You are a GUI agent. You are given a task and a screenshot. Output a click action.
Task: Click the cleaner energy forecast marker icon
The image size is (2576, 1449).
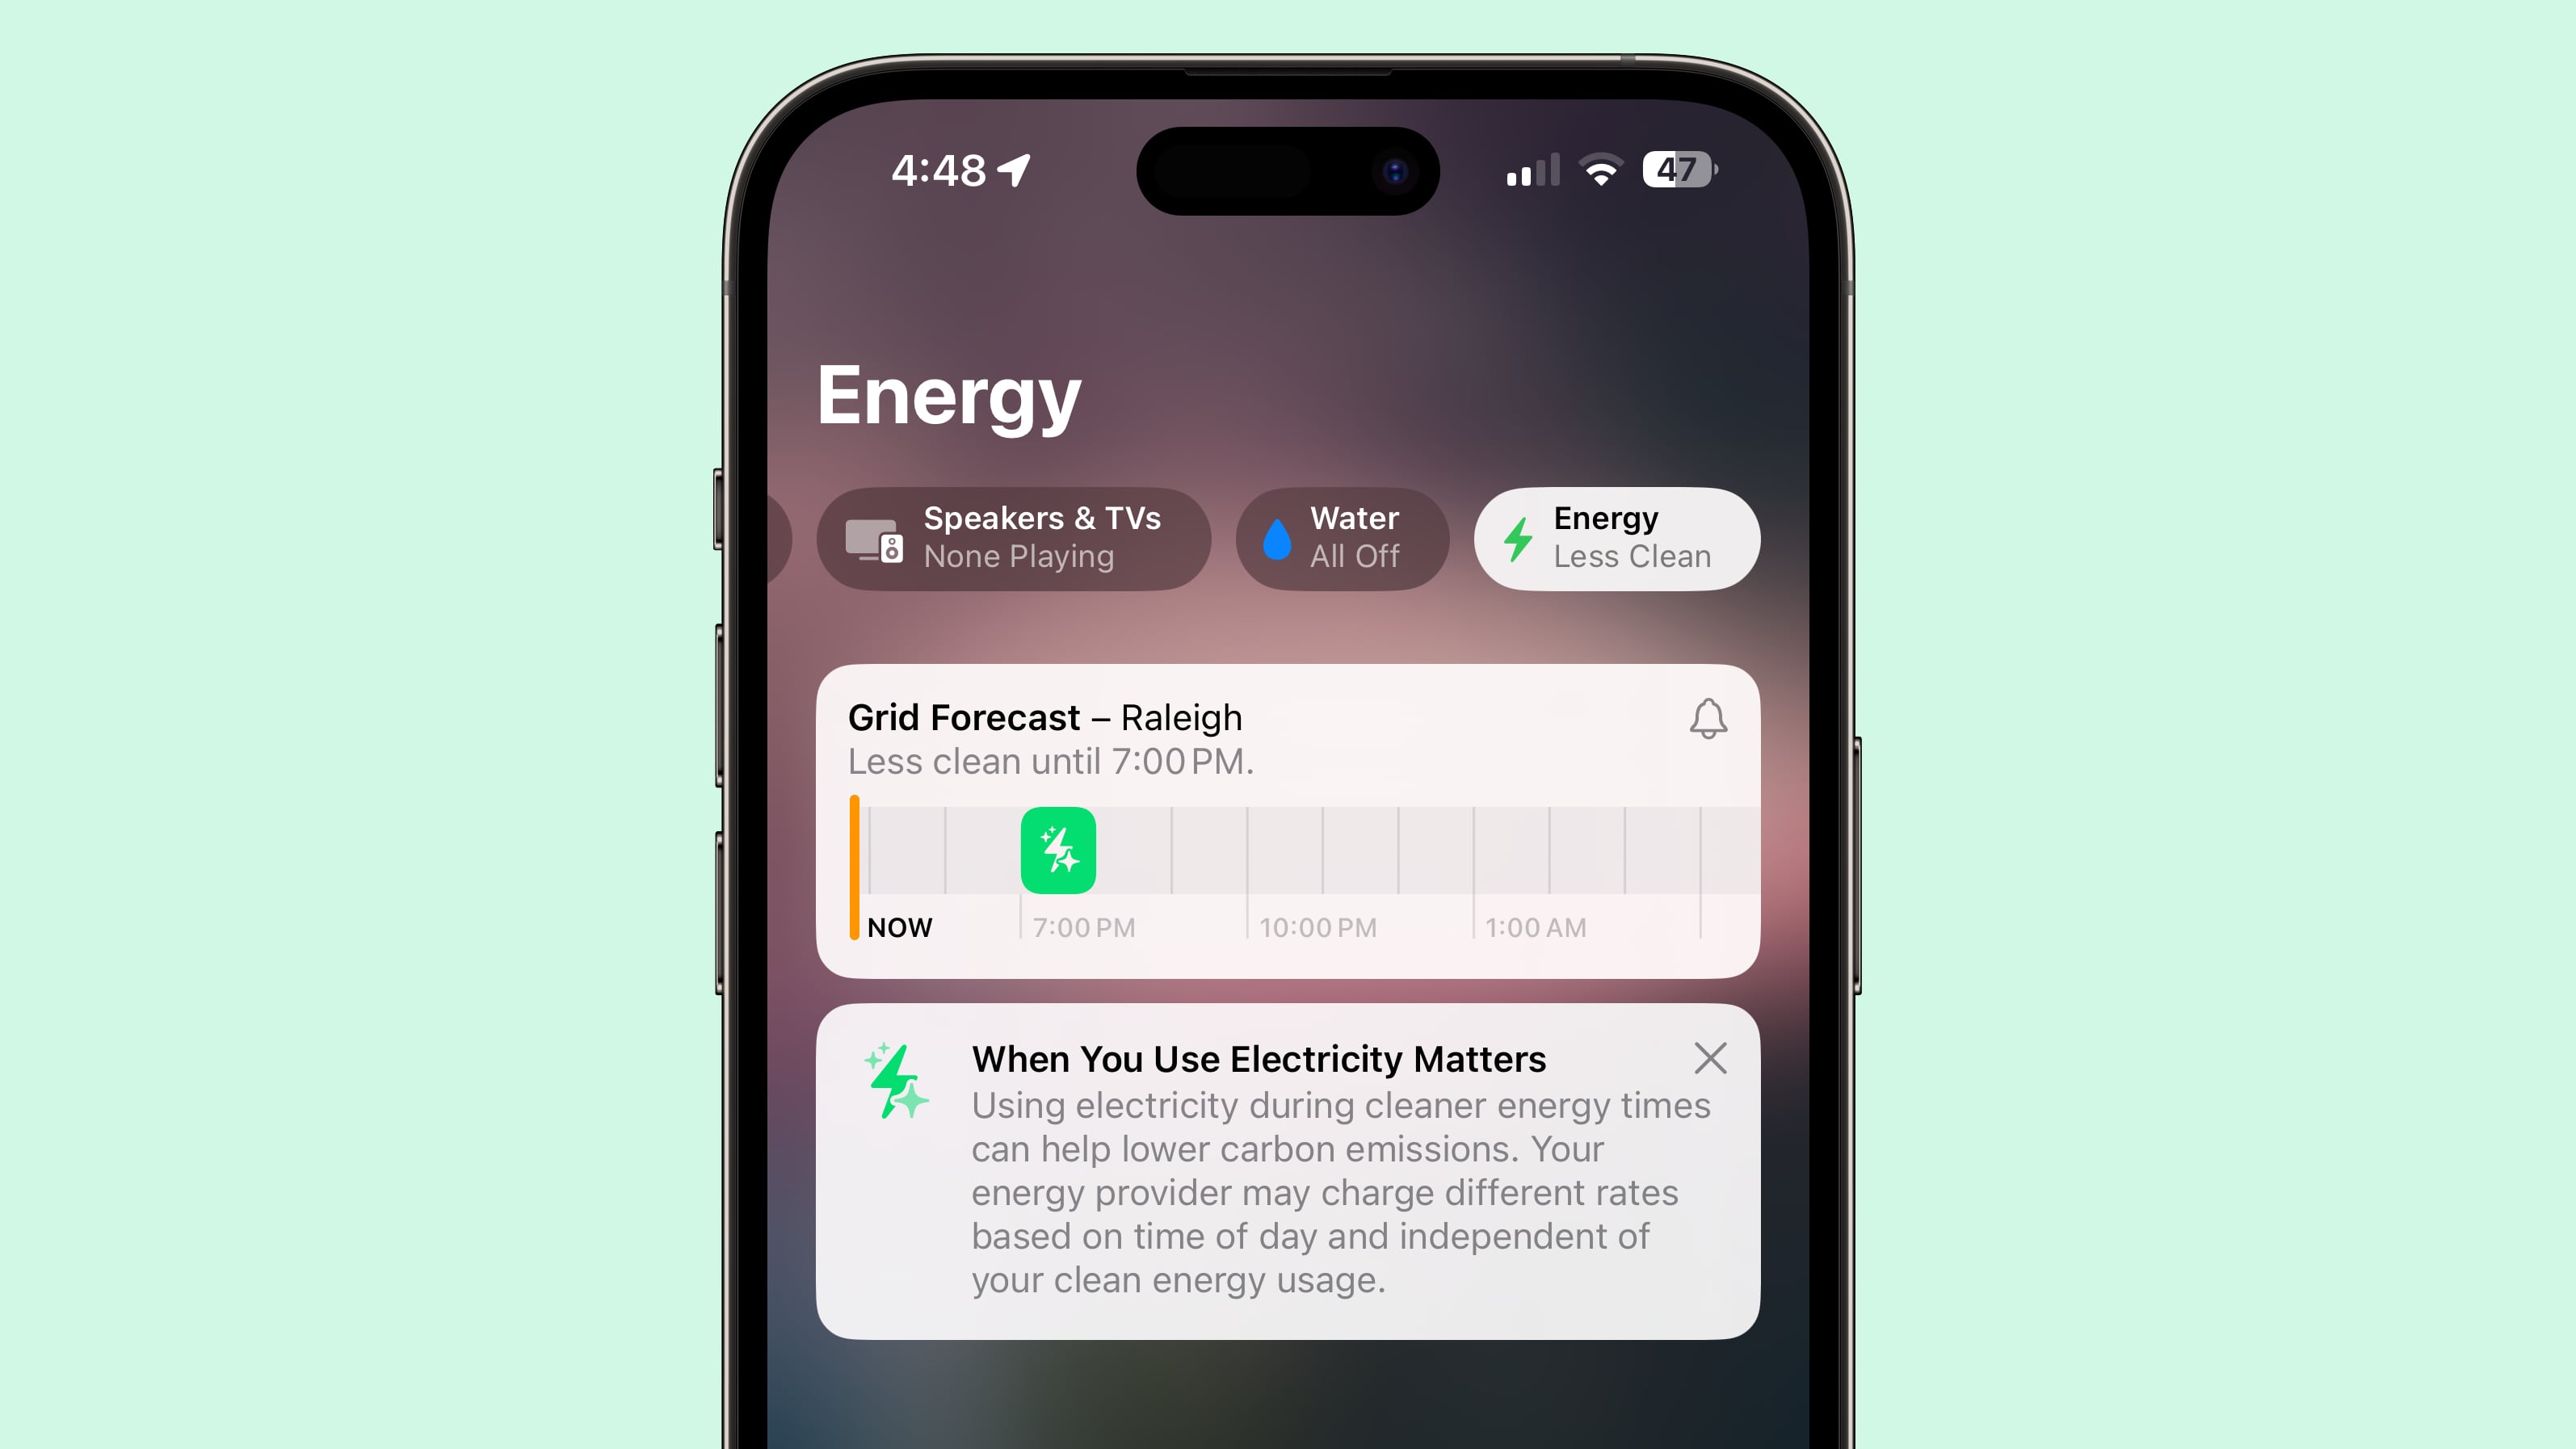[1058, 847]
